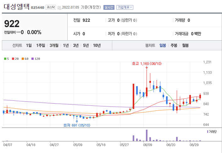The width and height of the screenshot is (222, 153).
Task: Click the 거래량 0 field
Action: [x=182, y=20]
